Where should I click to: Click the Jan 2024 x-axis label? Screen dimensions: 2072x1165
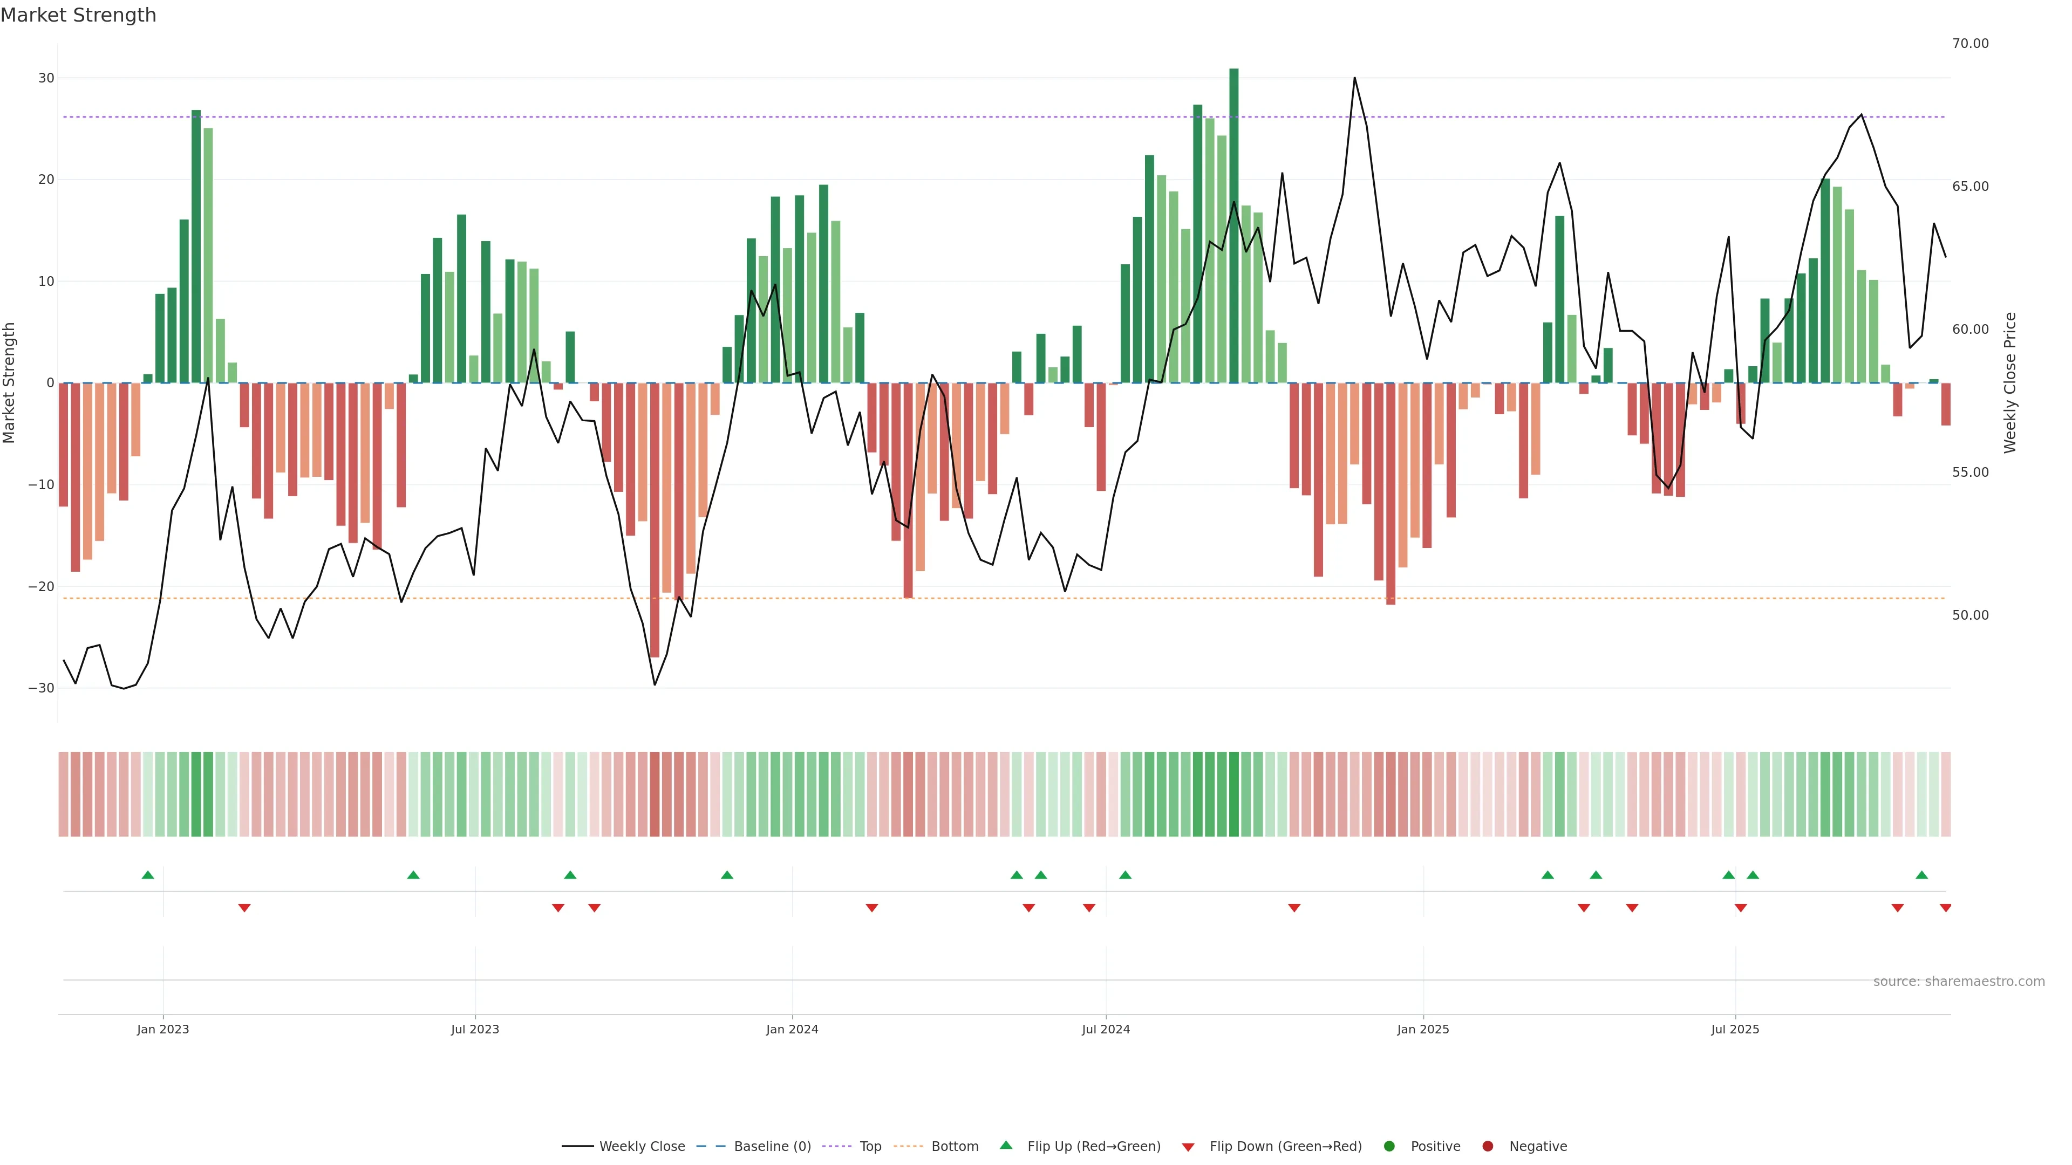[792, 1029]
